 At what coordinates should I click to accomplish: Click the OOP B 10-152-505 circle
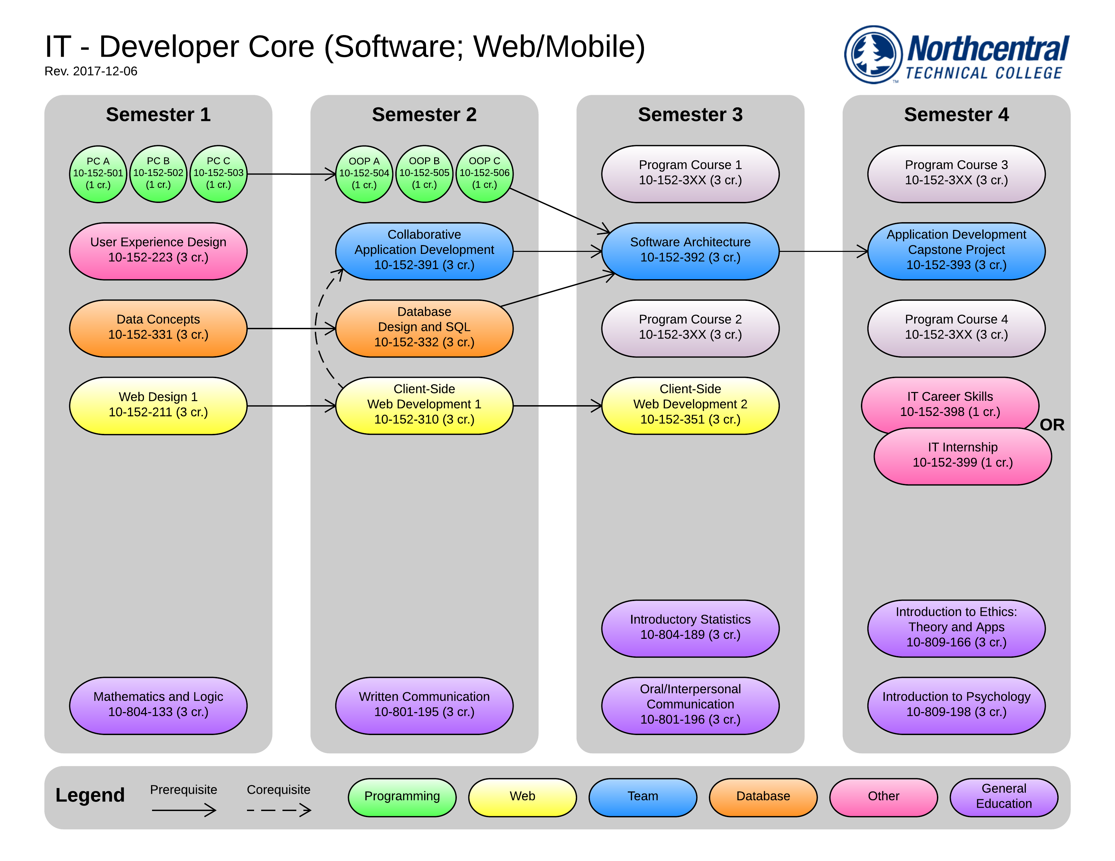424,174
